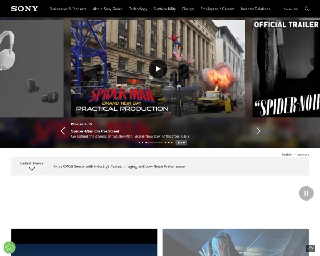Image resolution: width=320 pixels, height=256 pixels.
Task: Go to previous carousel slide arrow
Action: click(x=62, y=131)
